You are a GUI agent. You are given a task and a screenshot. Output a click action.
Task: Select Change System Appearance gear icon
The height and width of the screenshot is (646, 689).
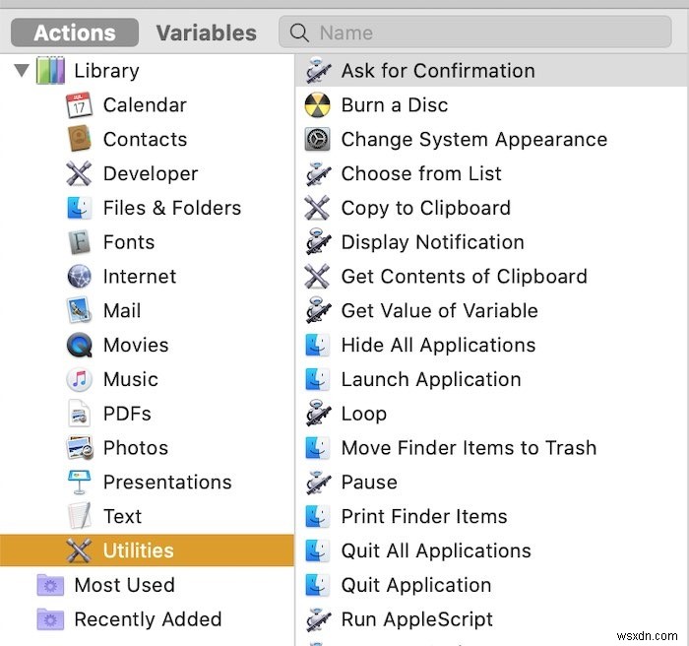pyautogui.click(x=317, y=139)
